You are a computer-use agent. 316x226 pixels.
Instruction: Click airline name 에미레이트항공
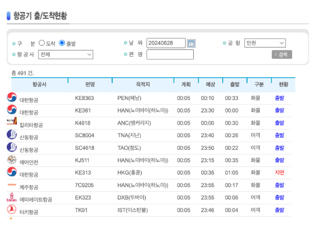[x=36, y=200]
